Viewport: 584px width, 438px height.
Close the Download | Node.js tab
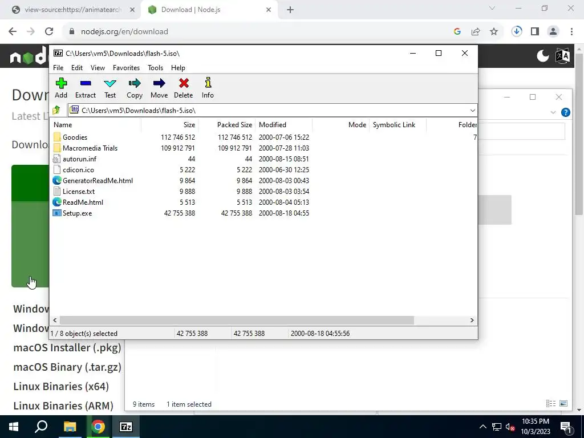pyautogui.click(x=269, y=10)
